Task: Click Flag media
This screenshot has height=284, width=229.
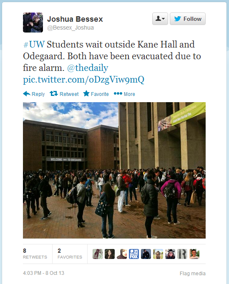Action: 192,273
